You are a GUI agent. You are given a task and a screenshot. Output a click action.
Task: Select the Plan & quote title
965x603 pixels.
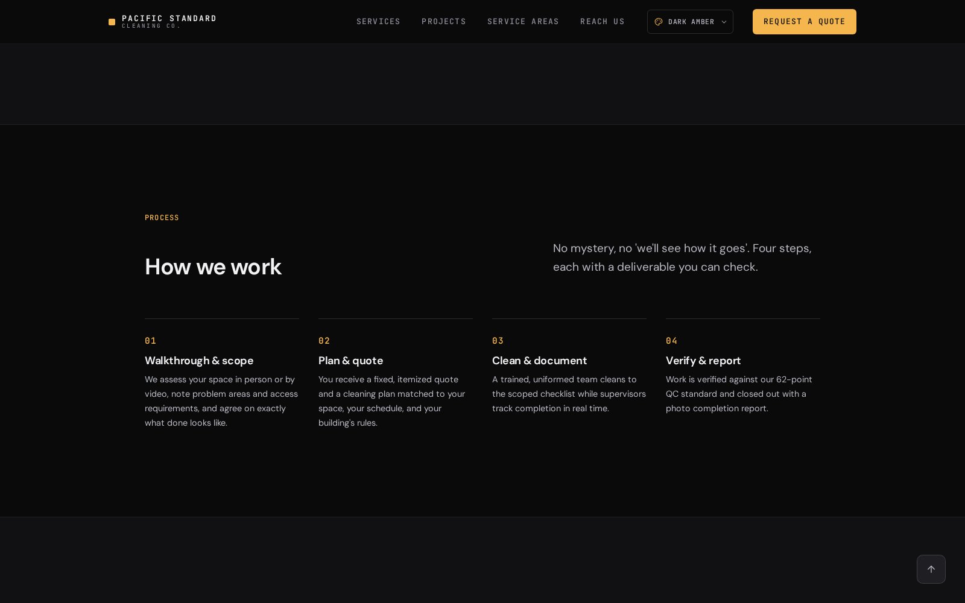(x=350, y=361)
